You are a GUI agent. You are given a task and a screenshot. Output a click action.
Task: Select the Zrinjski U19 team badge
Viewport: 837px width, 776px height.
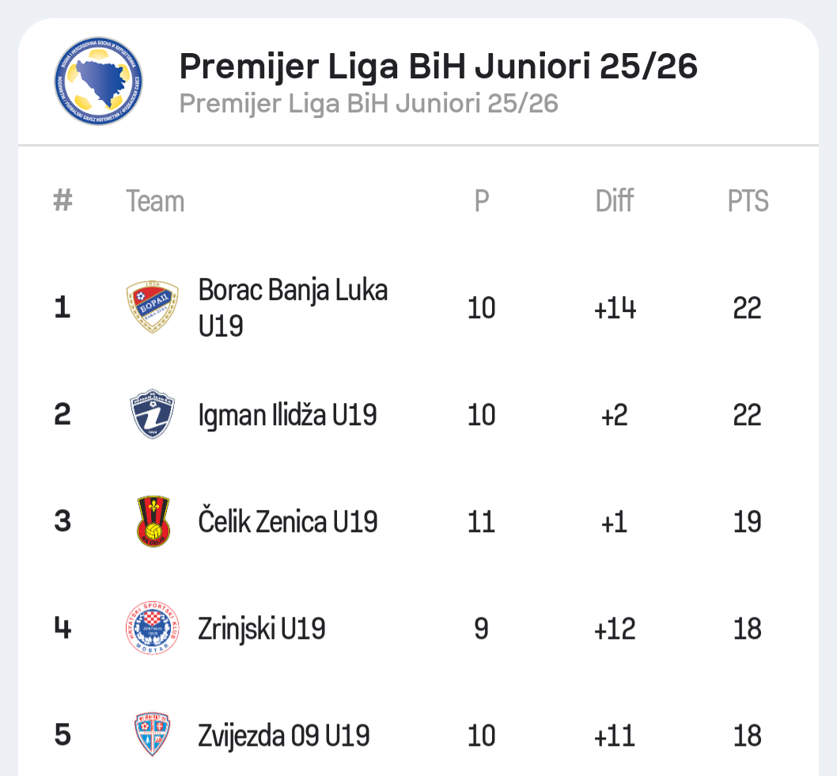tap(153, 628)
